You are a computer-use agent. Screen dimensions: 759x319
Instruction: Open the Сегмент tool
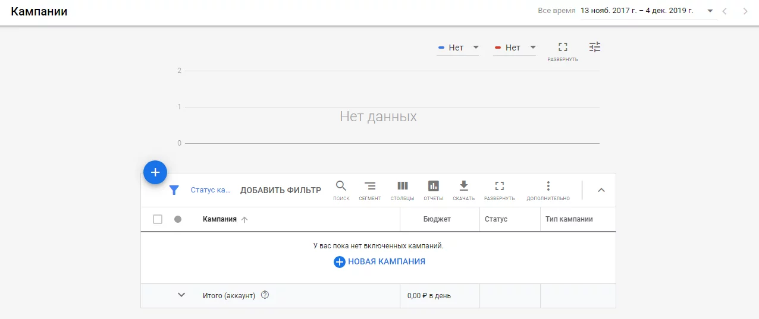coord(370,190)
